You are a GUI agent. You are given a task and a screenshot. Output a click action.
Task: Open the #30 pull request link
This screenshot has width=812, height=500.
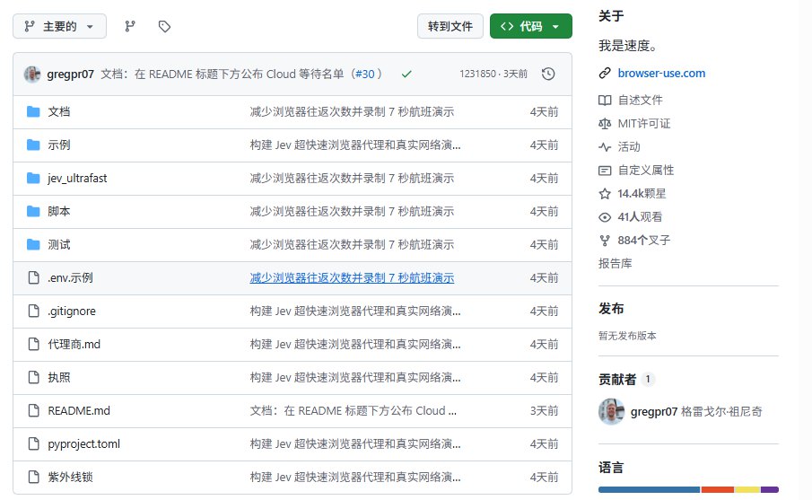pos(364,75)
